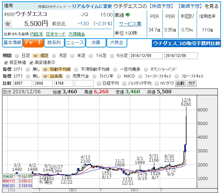Viewport: 222px width, 193px height.
Task: Select the 年足 yearly period radio
Action: pos(73,56)
